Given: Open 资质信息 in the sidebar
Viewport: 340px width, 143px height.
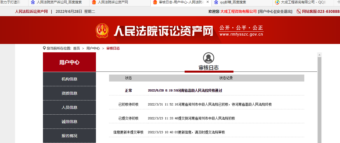Looking at the screenshot, I should [x=69, y=93].
